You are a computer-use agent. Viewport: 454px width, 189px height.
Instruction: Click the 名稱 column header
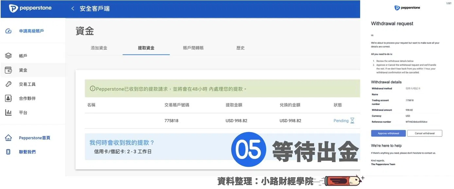click(91, 105)
